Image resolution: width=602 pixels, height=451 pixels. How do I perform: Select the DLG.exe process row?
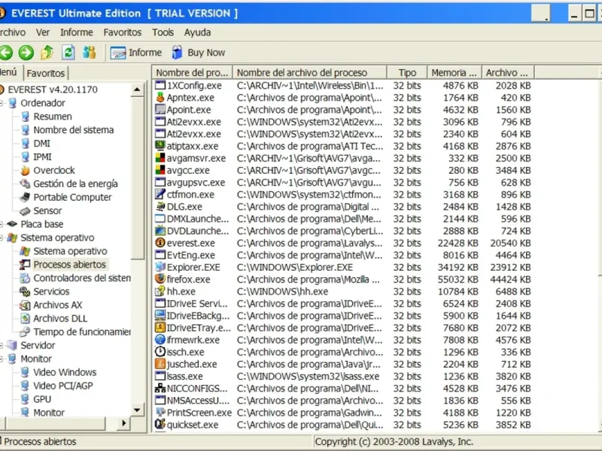(x=343, y=207)
